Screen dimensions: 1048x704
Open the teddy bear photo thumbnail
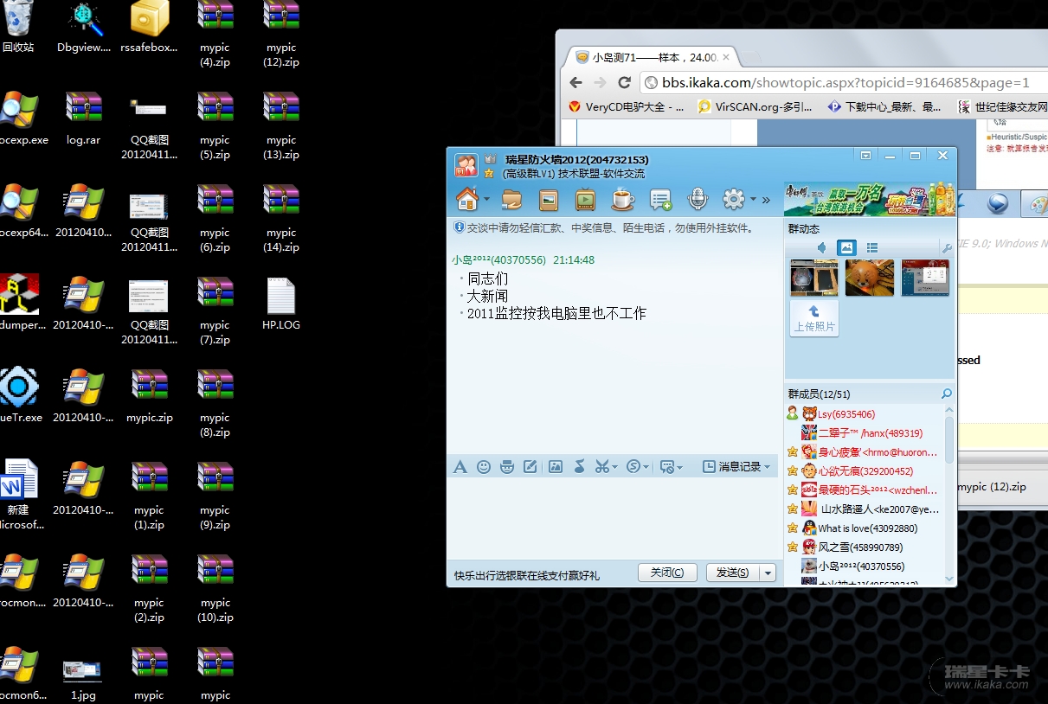[x=870, y=278]
